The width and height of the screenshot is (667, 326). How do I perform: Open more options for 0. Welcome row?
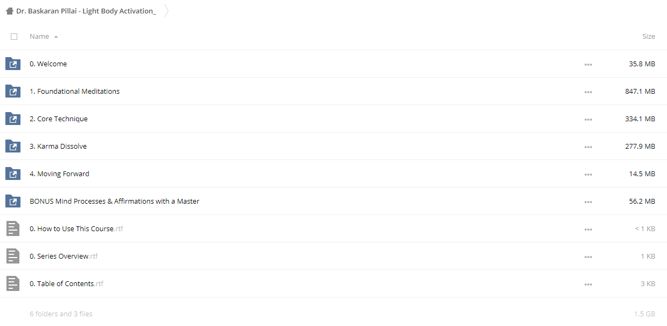(588, 64)
